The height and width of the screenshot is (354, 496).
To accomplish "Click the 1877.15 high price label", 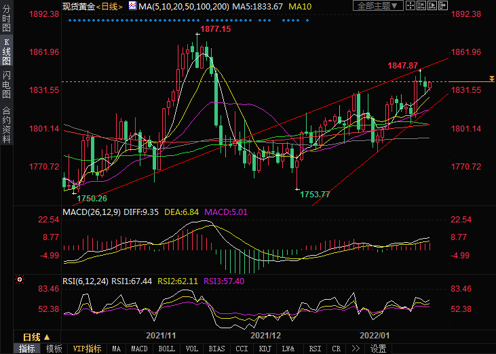I will (216, 29).
